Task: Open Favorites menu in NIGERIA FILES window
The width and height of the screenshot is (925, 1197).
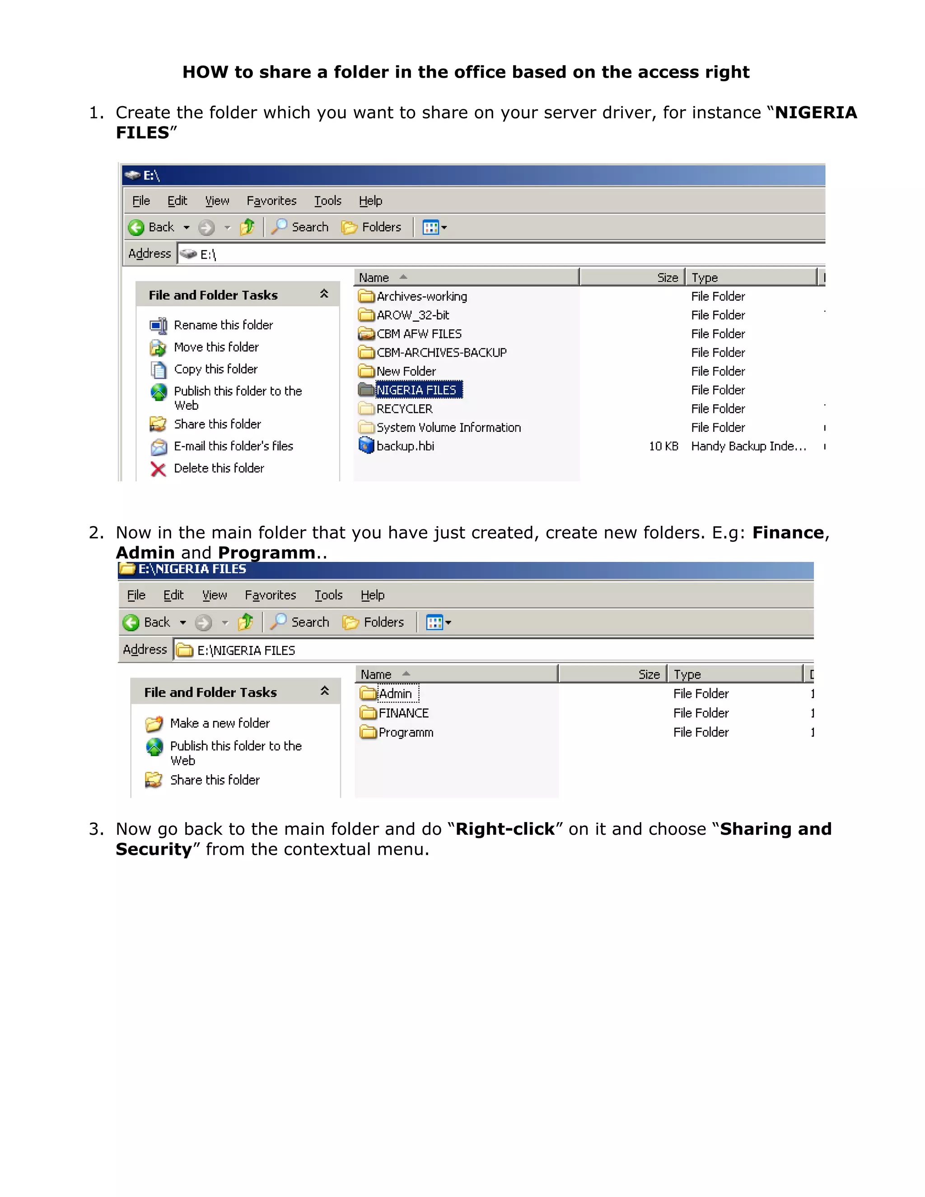Action: click(x=270, y=595)
